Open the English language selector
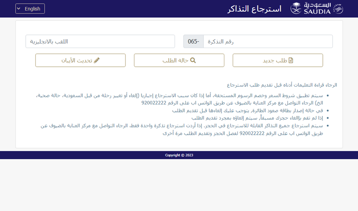This screenshot has width=358, height=211. pos(30,9)
